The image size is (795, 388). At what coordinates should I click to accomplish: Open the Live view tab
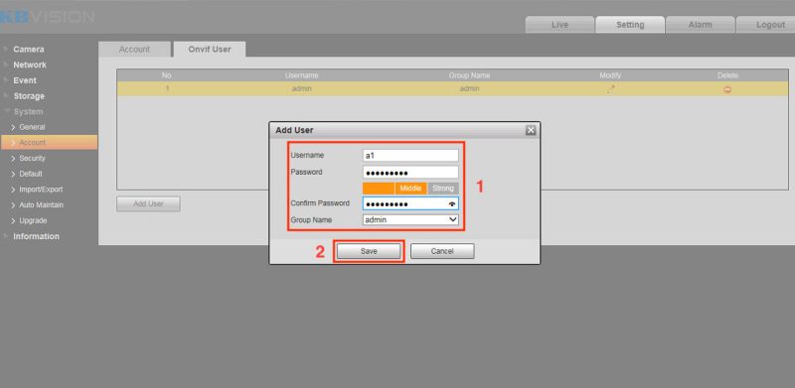click(x=559, y=25)
